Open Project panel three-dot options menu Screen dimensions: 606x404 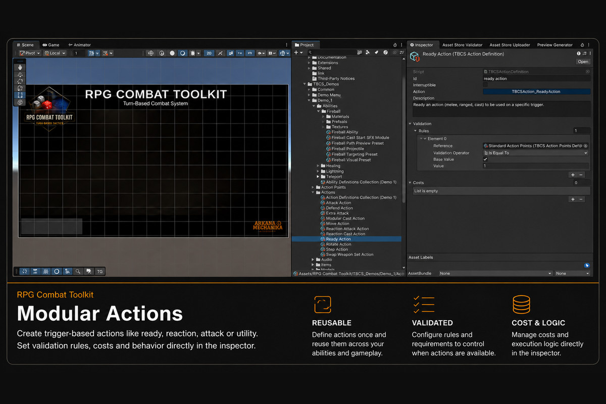click(402, 45)
